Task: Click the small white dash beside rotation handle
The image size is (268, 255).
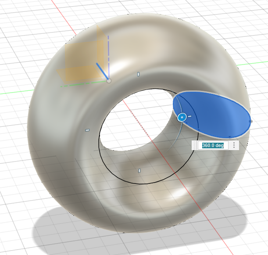Action: point(190,116)
